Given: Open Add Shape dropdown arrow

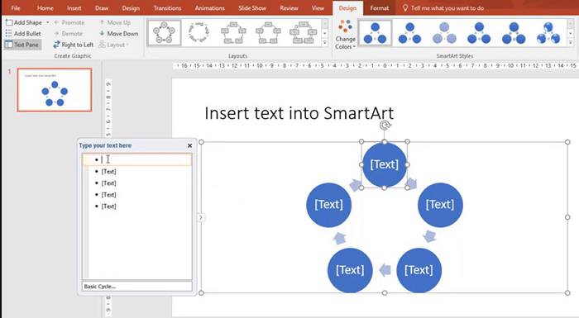Looking at the screenshot, I should click(48, 22).
